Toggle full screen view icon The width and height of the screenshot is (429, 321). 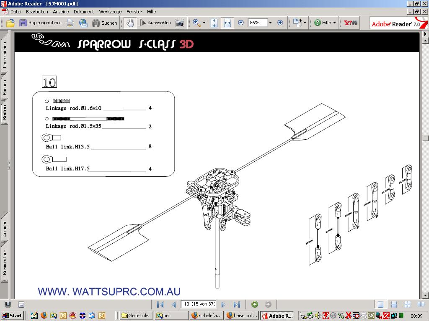[x=8, y=304]
